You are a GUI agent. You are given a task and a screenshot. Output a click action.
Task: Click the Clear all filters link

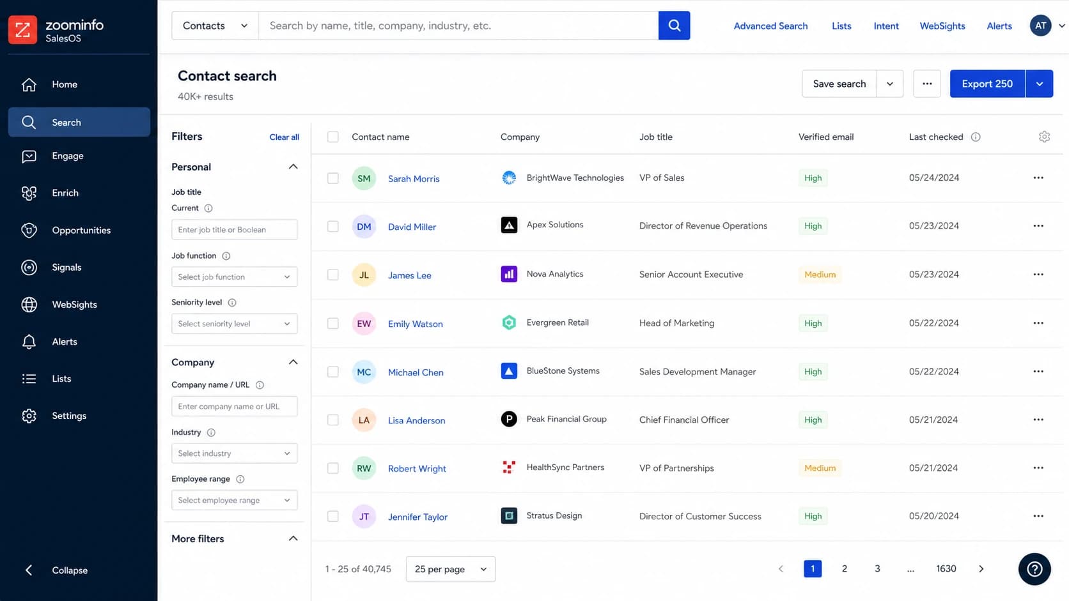coord(285,137)
